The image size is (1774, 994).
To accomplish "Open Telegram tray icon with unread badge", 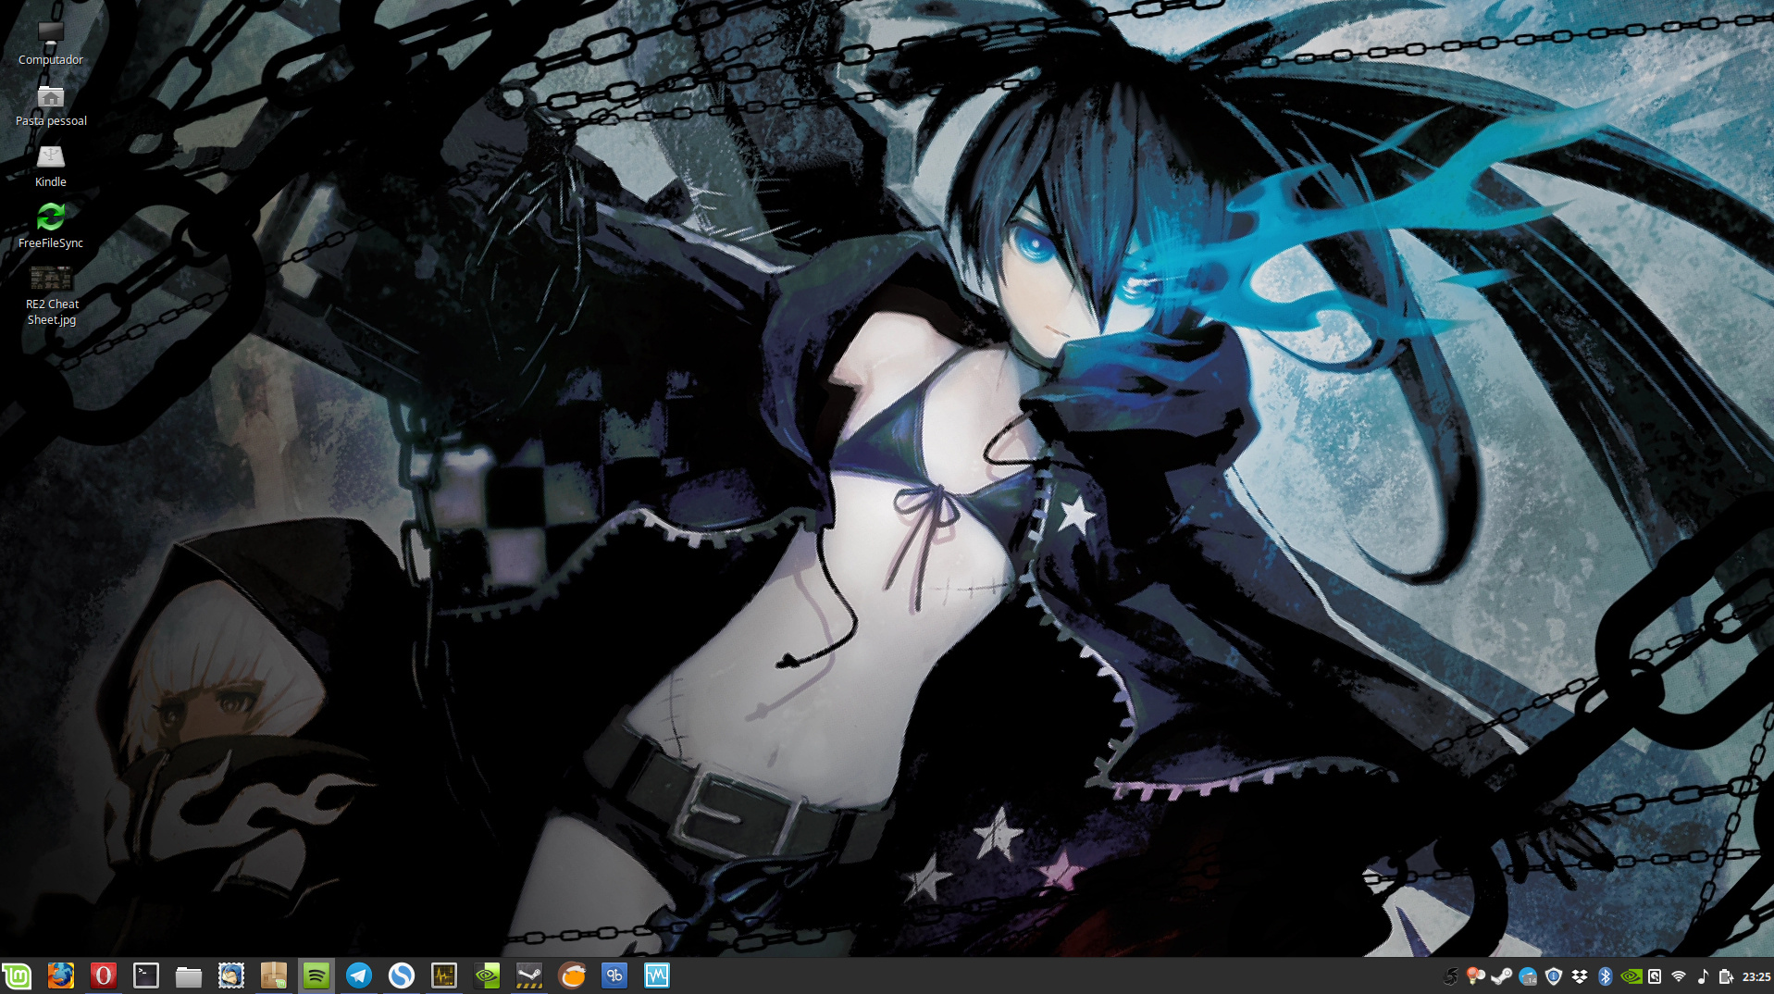I will (x=1528, y=976).
